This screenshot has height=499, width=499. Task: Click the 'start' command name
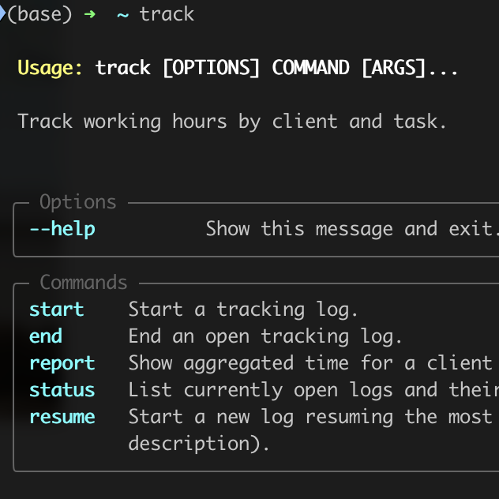pos(57,310)
